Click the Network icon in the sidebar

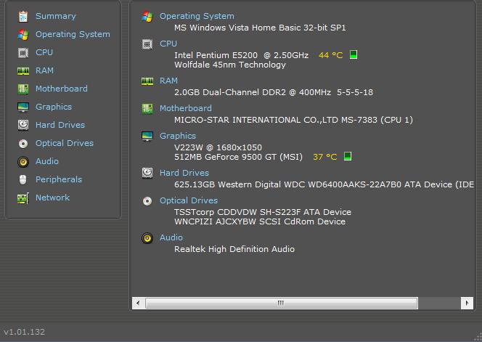[x=23, y=198]
